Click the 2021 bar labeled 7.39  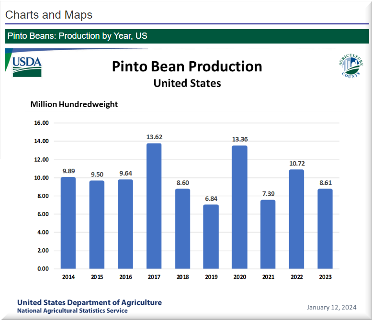pos(268,234)
